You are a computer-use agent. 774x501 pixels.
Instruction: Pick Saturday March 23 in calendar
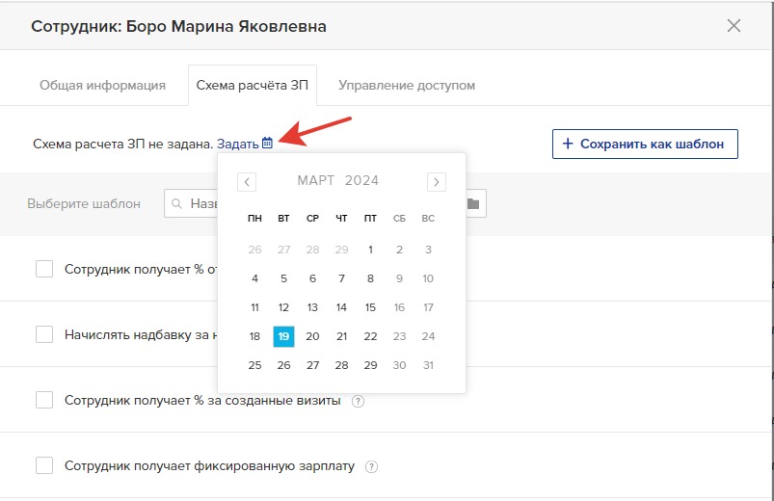coord(399,336)
